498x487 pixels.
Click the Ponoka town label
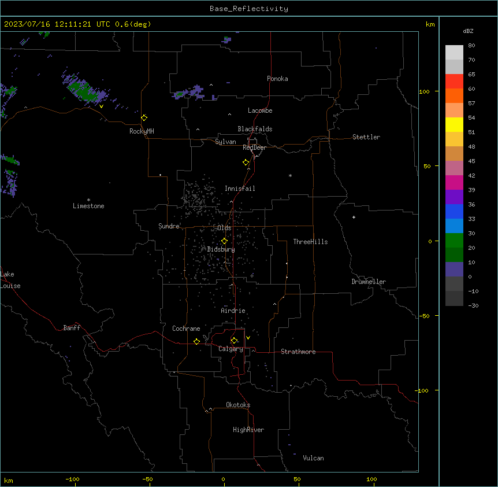click(x=277, y=79)
